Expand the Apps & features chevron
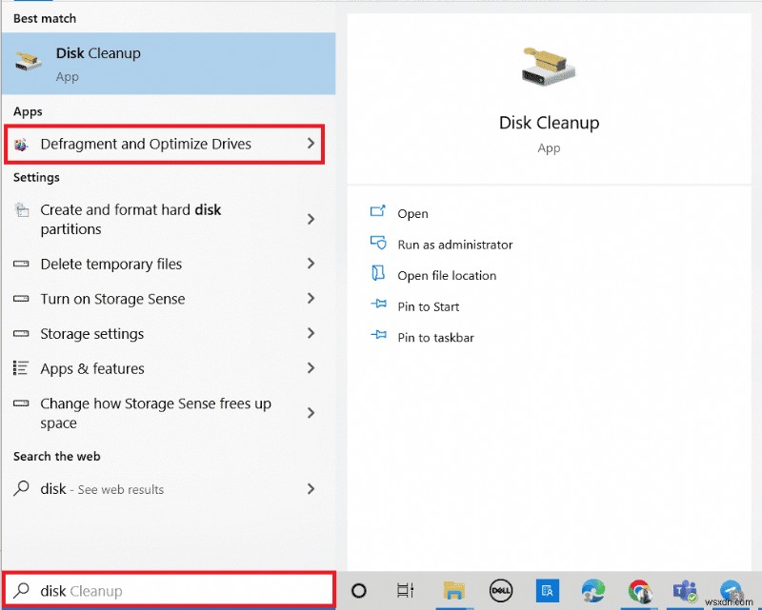Screen dimensions: 762x610 point(311,368)
